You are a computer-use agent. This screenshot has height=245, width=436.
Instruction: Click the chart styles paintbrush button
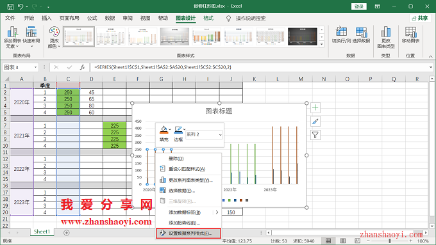[x=315, y=122]
